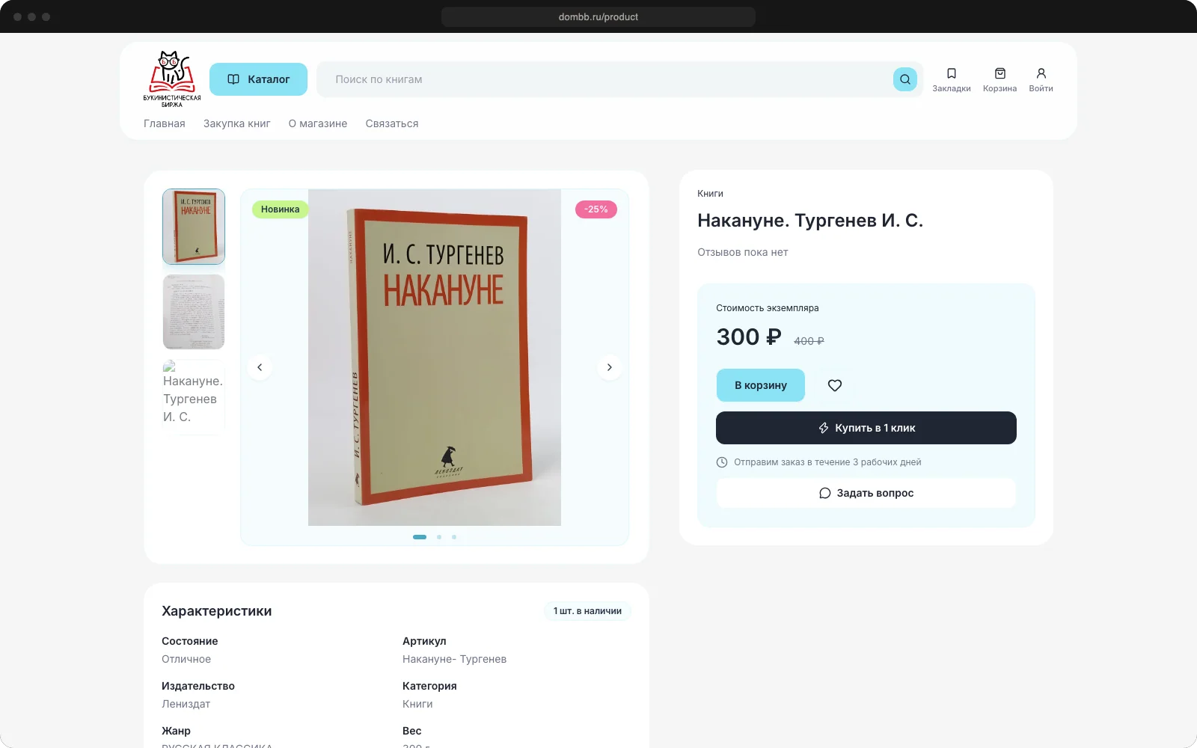Open the Закладки bookmarks icon
Image resolution: width=1197 pixels, height=748 pixels.
pos(952,73)
